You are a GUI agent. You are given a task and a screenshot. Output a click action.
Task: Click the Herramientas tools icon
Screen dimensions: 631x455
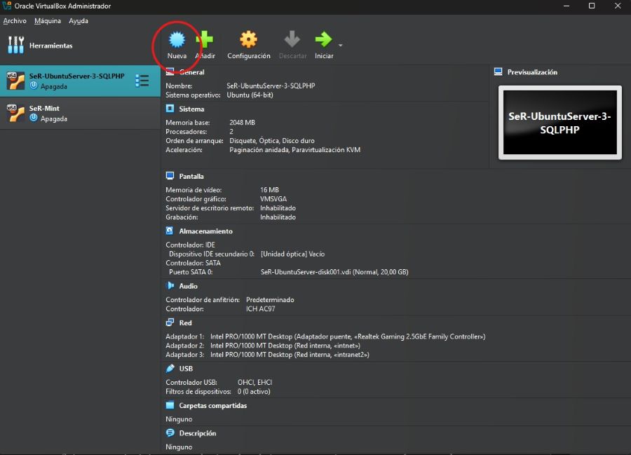(16, 45)
